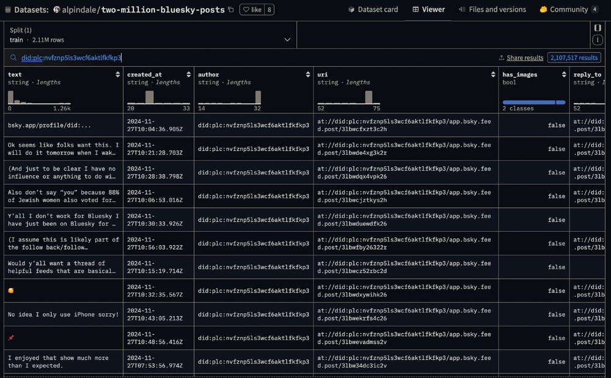Toggle the side panel icon
The image size is (611, 378).
pos(598,28)
